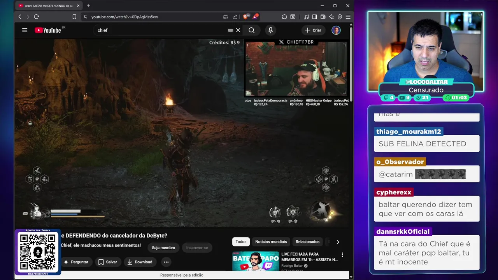Open Leo AI sparkle icon
Viewport: 498px width, 280px height.
click(331, 17)
